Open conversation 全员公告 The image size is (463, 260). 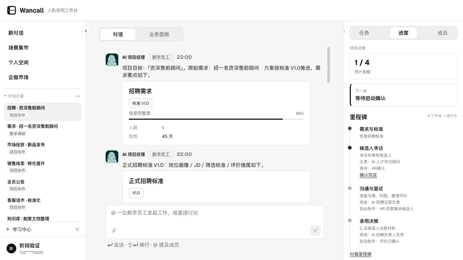[43, 185]
